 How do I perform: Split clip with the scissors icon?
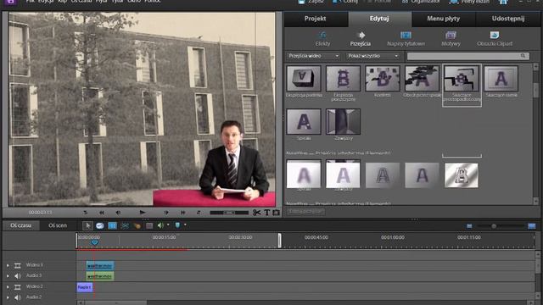pyautogui.click(x=256, y=213)
